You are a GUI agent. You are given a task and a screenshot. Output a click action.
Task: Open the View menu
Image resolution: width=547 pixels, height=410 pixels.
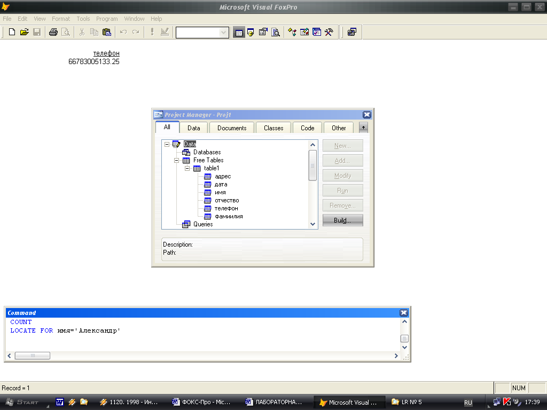tap(40, 19)
